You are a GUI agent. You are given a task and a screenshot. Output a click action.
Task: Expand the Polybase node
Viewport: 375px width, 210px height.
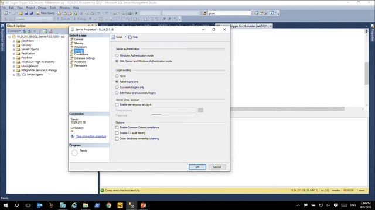coord(14,58)
